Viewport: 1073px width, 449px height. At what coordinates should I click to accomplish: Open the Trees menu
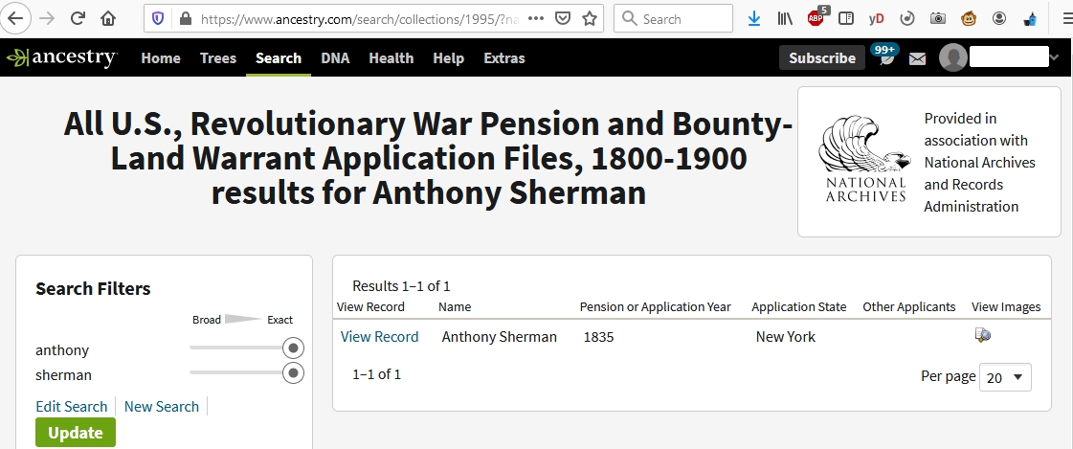tap(218, 58)
